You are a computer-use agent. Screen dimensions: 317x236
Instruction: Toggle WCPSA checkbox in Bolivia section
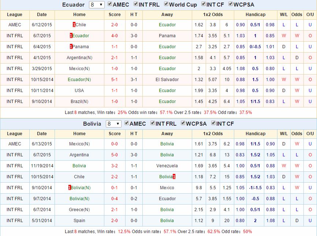tap(183, 123)
